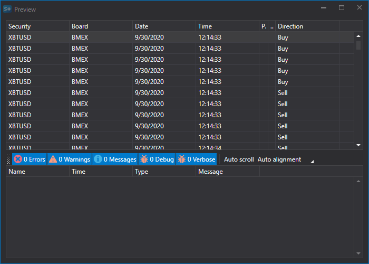Click the log Name column header
The width and height of the screenshot is (369, 264).
point(37,172)
